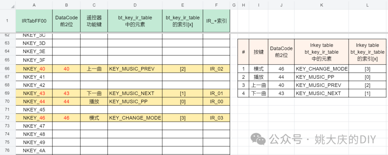The height and width of the screenshot is (155, 388).
Task: Select column C header
Action: click(x=94, y=5)
